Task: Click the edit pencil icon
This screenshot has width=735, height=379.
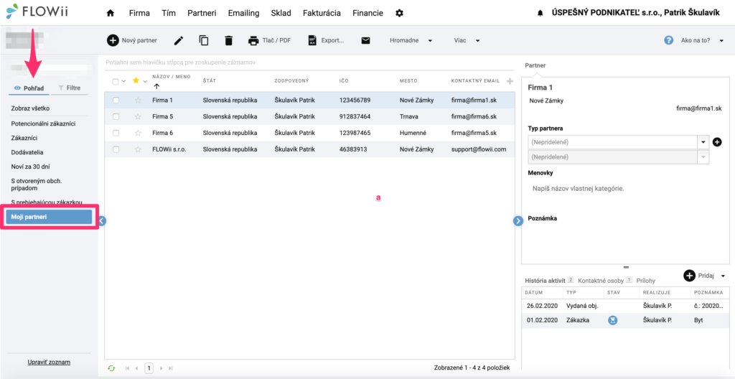Action: pos(179,41)
